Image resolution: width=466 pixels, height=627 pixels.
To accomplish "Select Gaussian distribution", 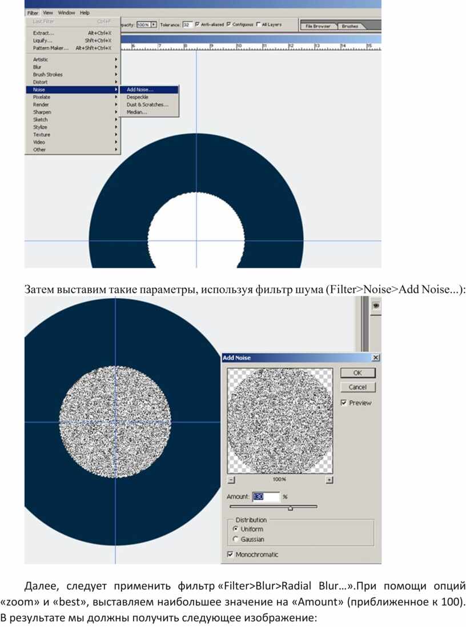I will pos(235,539).
